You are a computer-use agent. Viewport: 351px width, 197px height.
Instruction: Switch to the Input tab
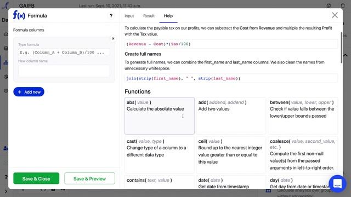(129, 16)
